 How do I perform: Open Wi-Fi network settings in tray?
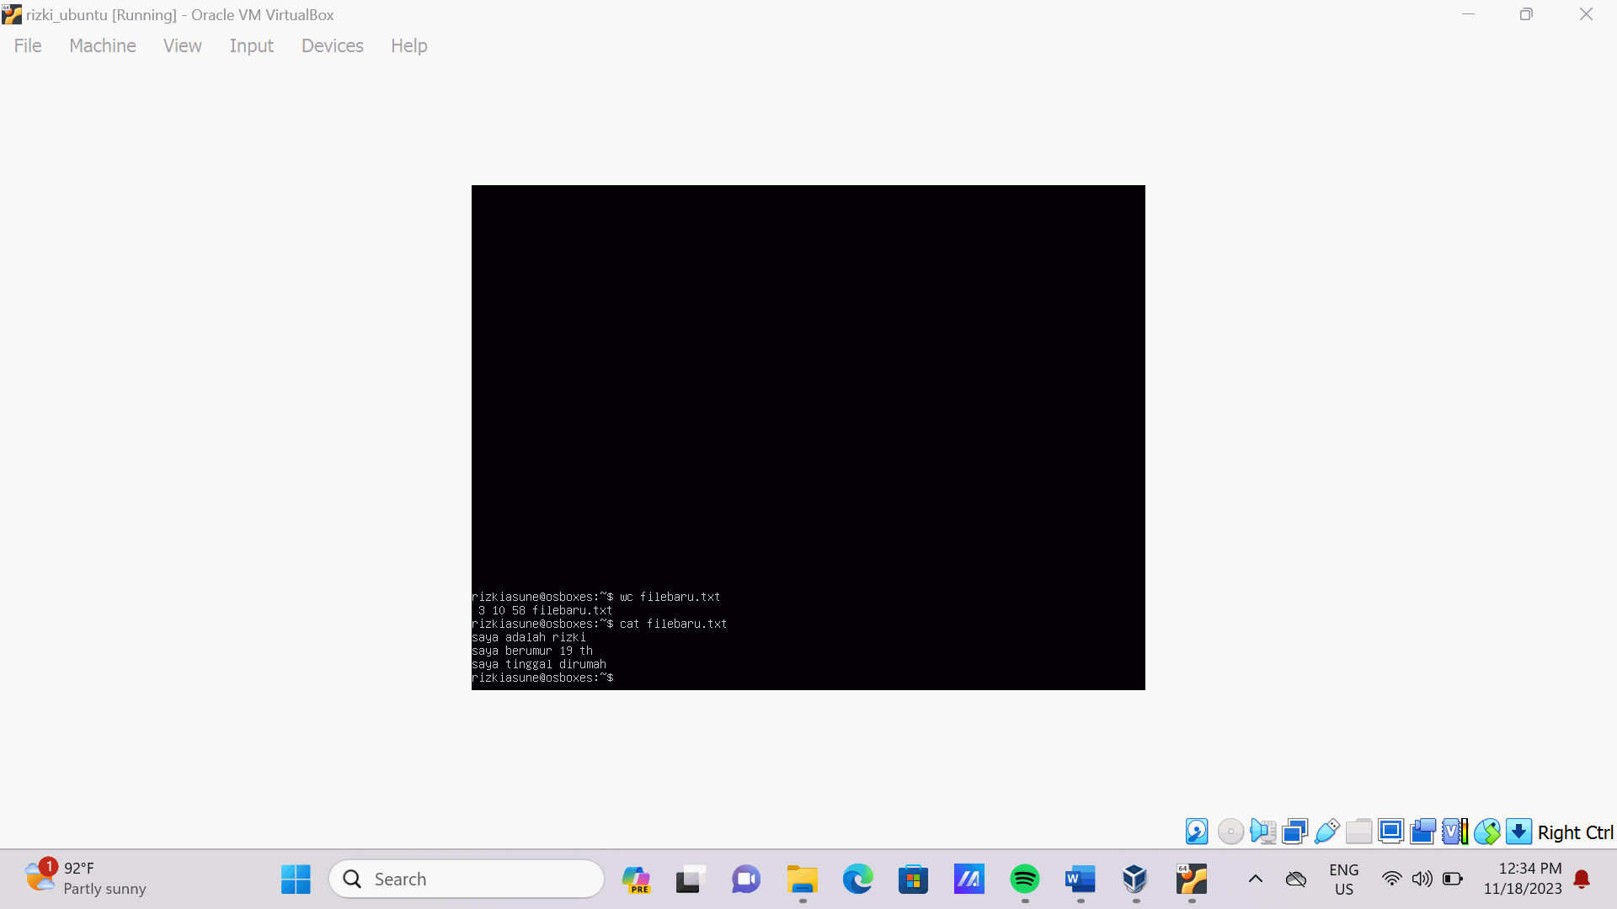point(1392,879)
